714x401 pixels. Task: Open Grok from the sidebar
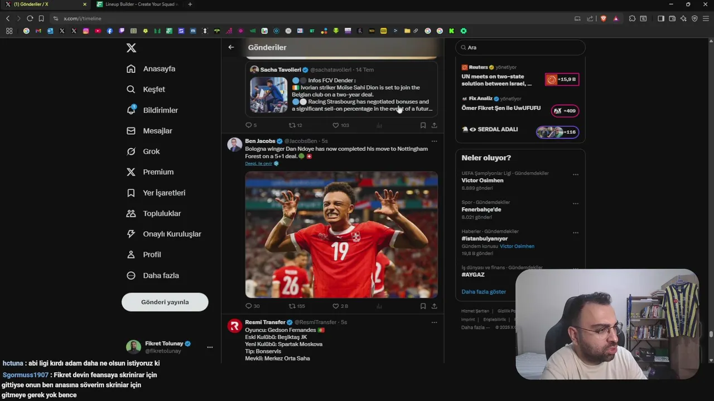(143, 151)
